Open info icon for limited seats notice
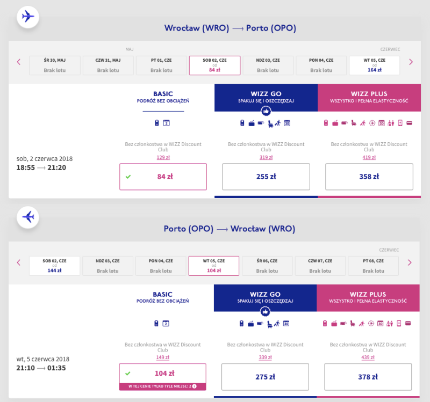 pos(195,386)
